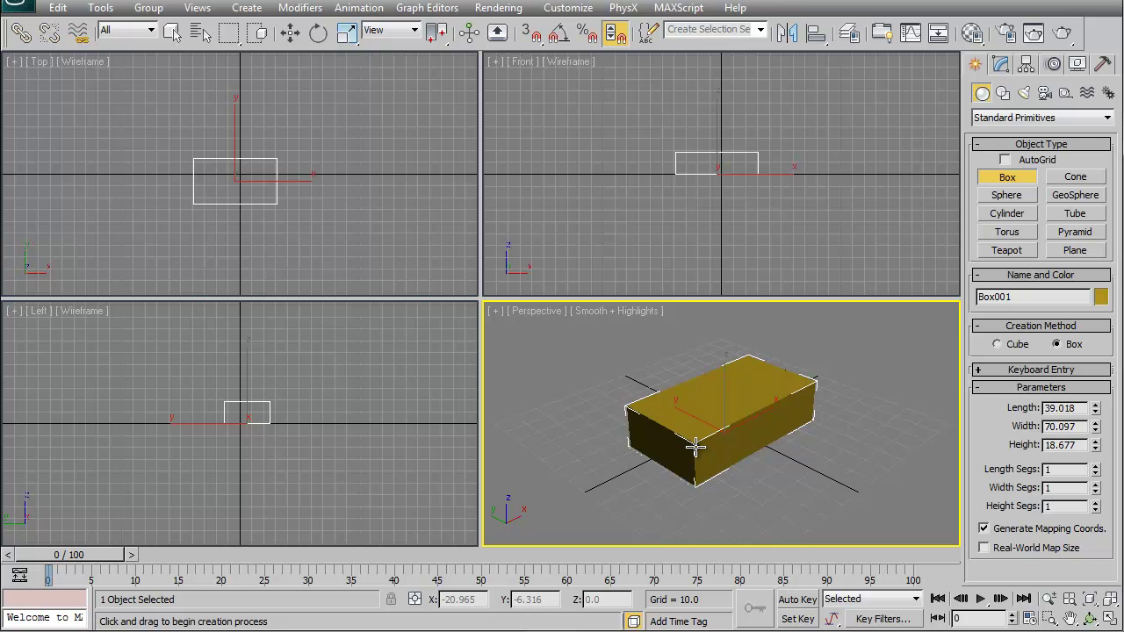1124x632 pixels.
Task: Enable Real-World Map Size
Action: click(x=983, y=547)
